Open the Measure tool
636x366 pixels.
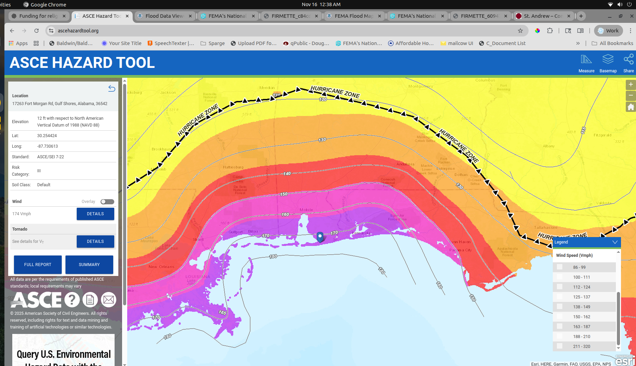point(586,63)
